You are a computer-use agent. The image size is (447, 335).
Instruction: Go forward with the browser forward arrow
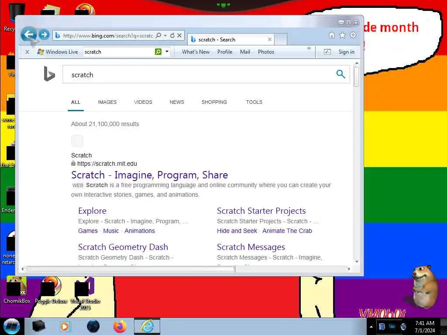[x=44, y=35]
